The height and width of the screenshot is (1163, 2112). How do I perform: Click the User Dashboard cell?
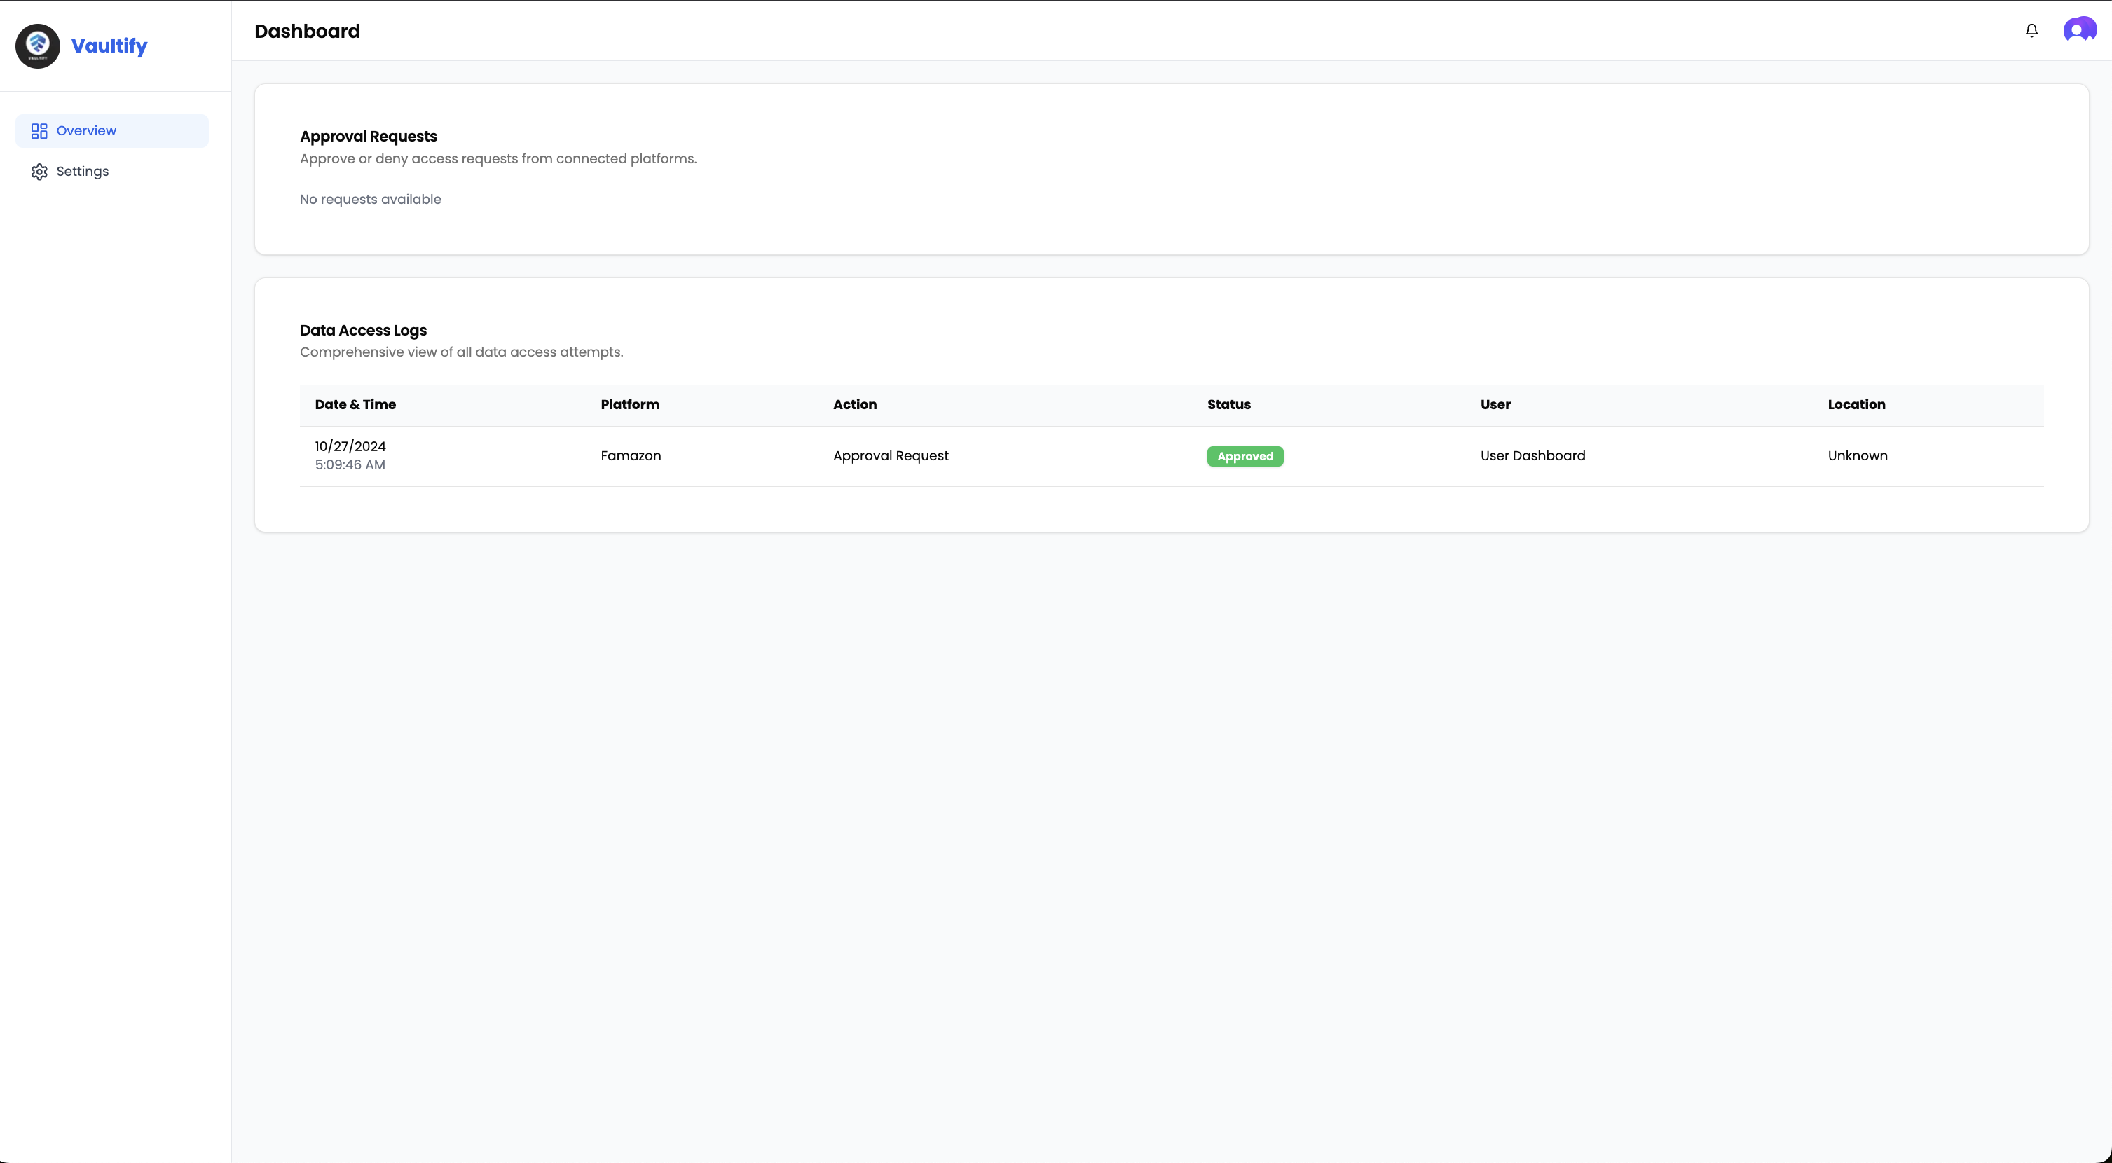(1532, 455)
